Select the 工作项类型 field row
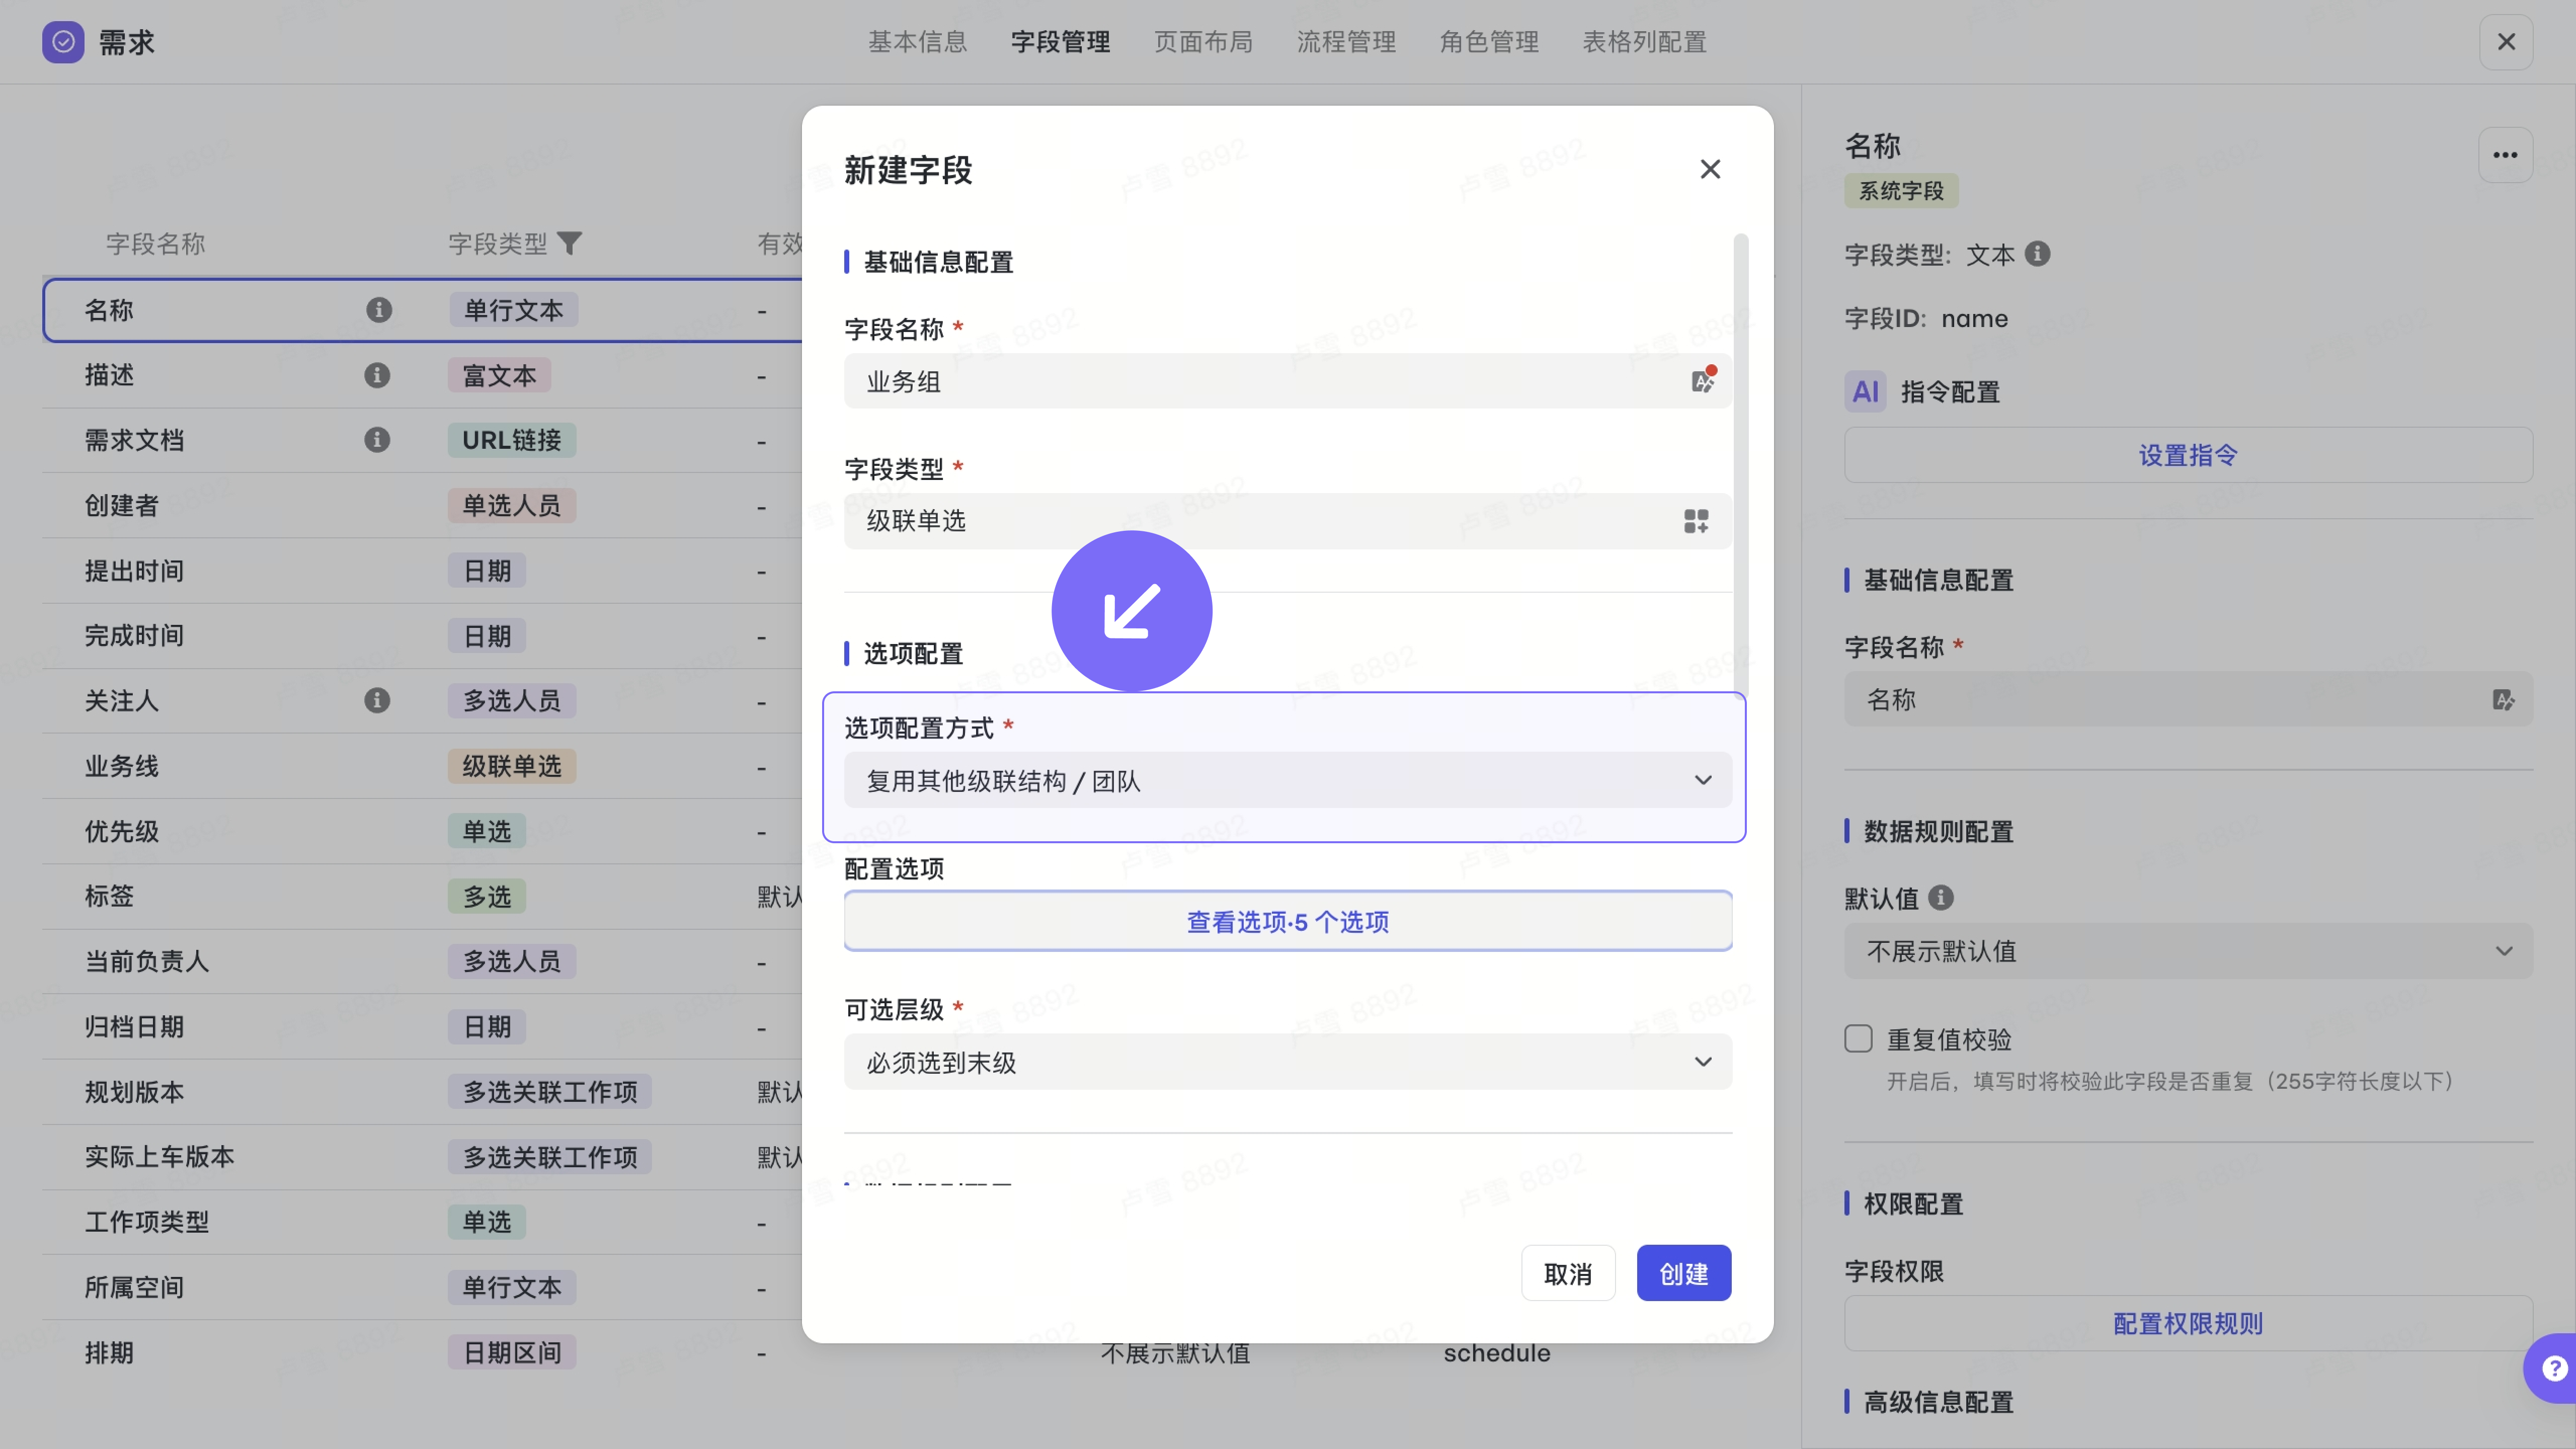2576x1449 pixels. [x=422, y=1222]
